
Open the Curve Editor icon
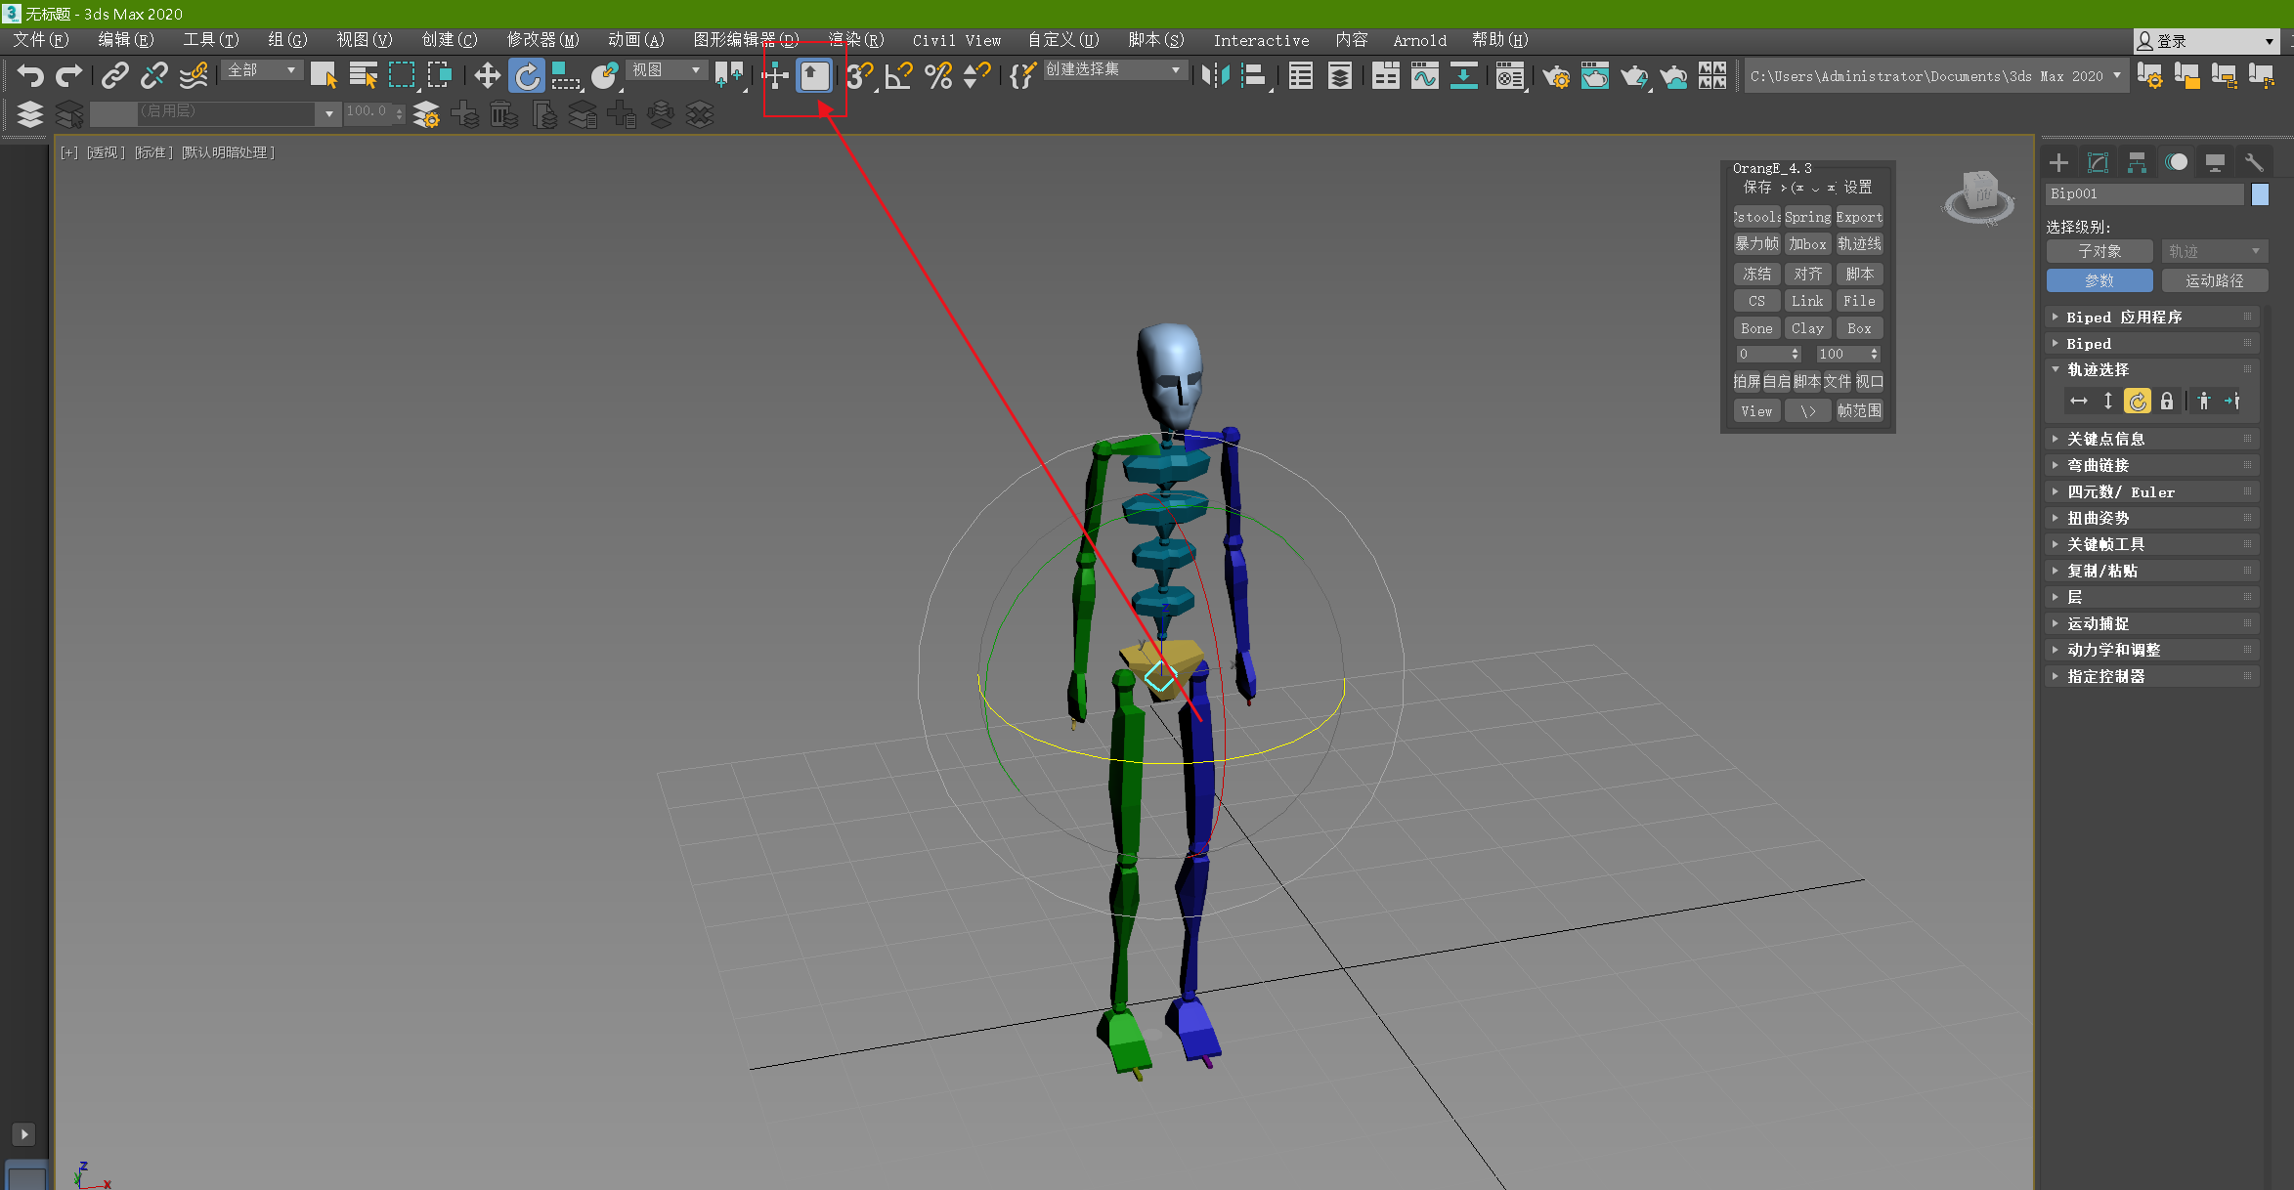tap(1425, 75)
